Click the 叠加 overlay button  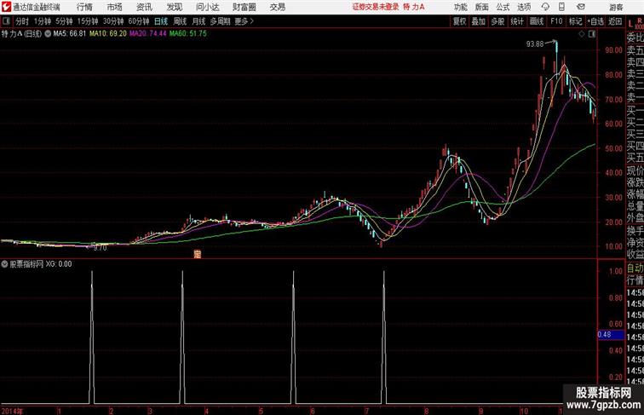coord(479,21)
